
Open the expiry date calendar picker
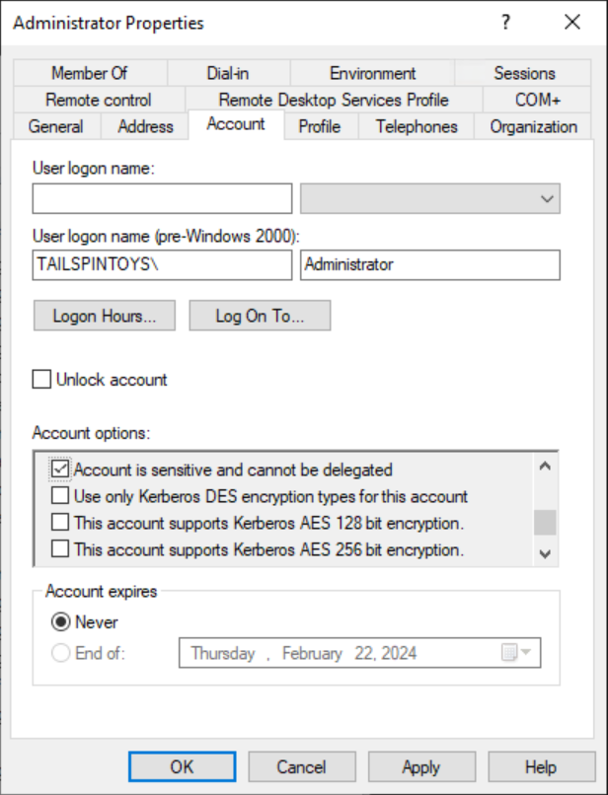516,653
